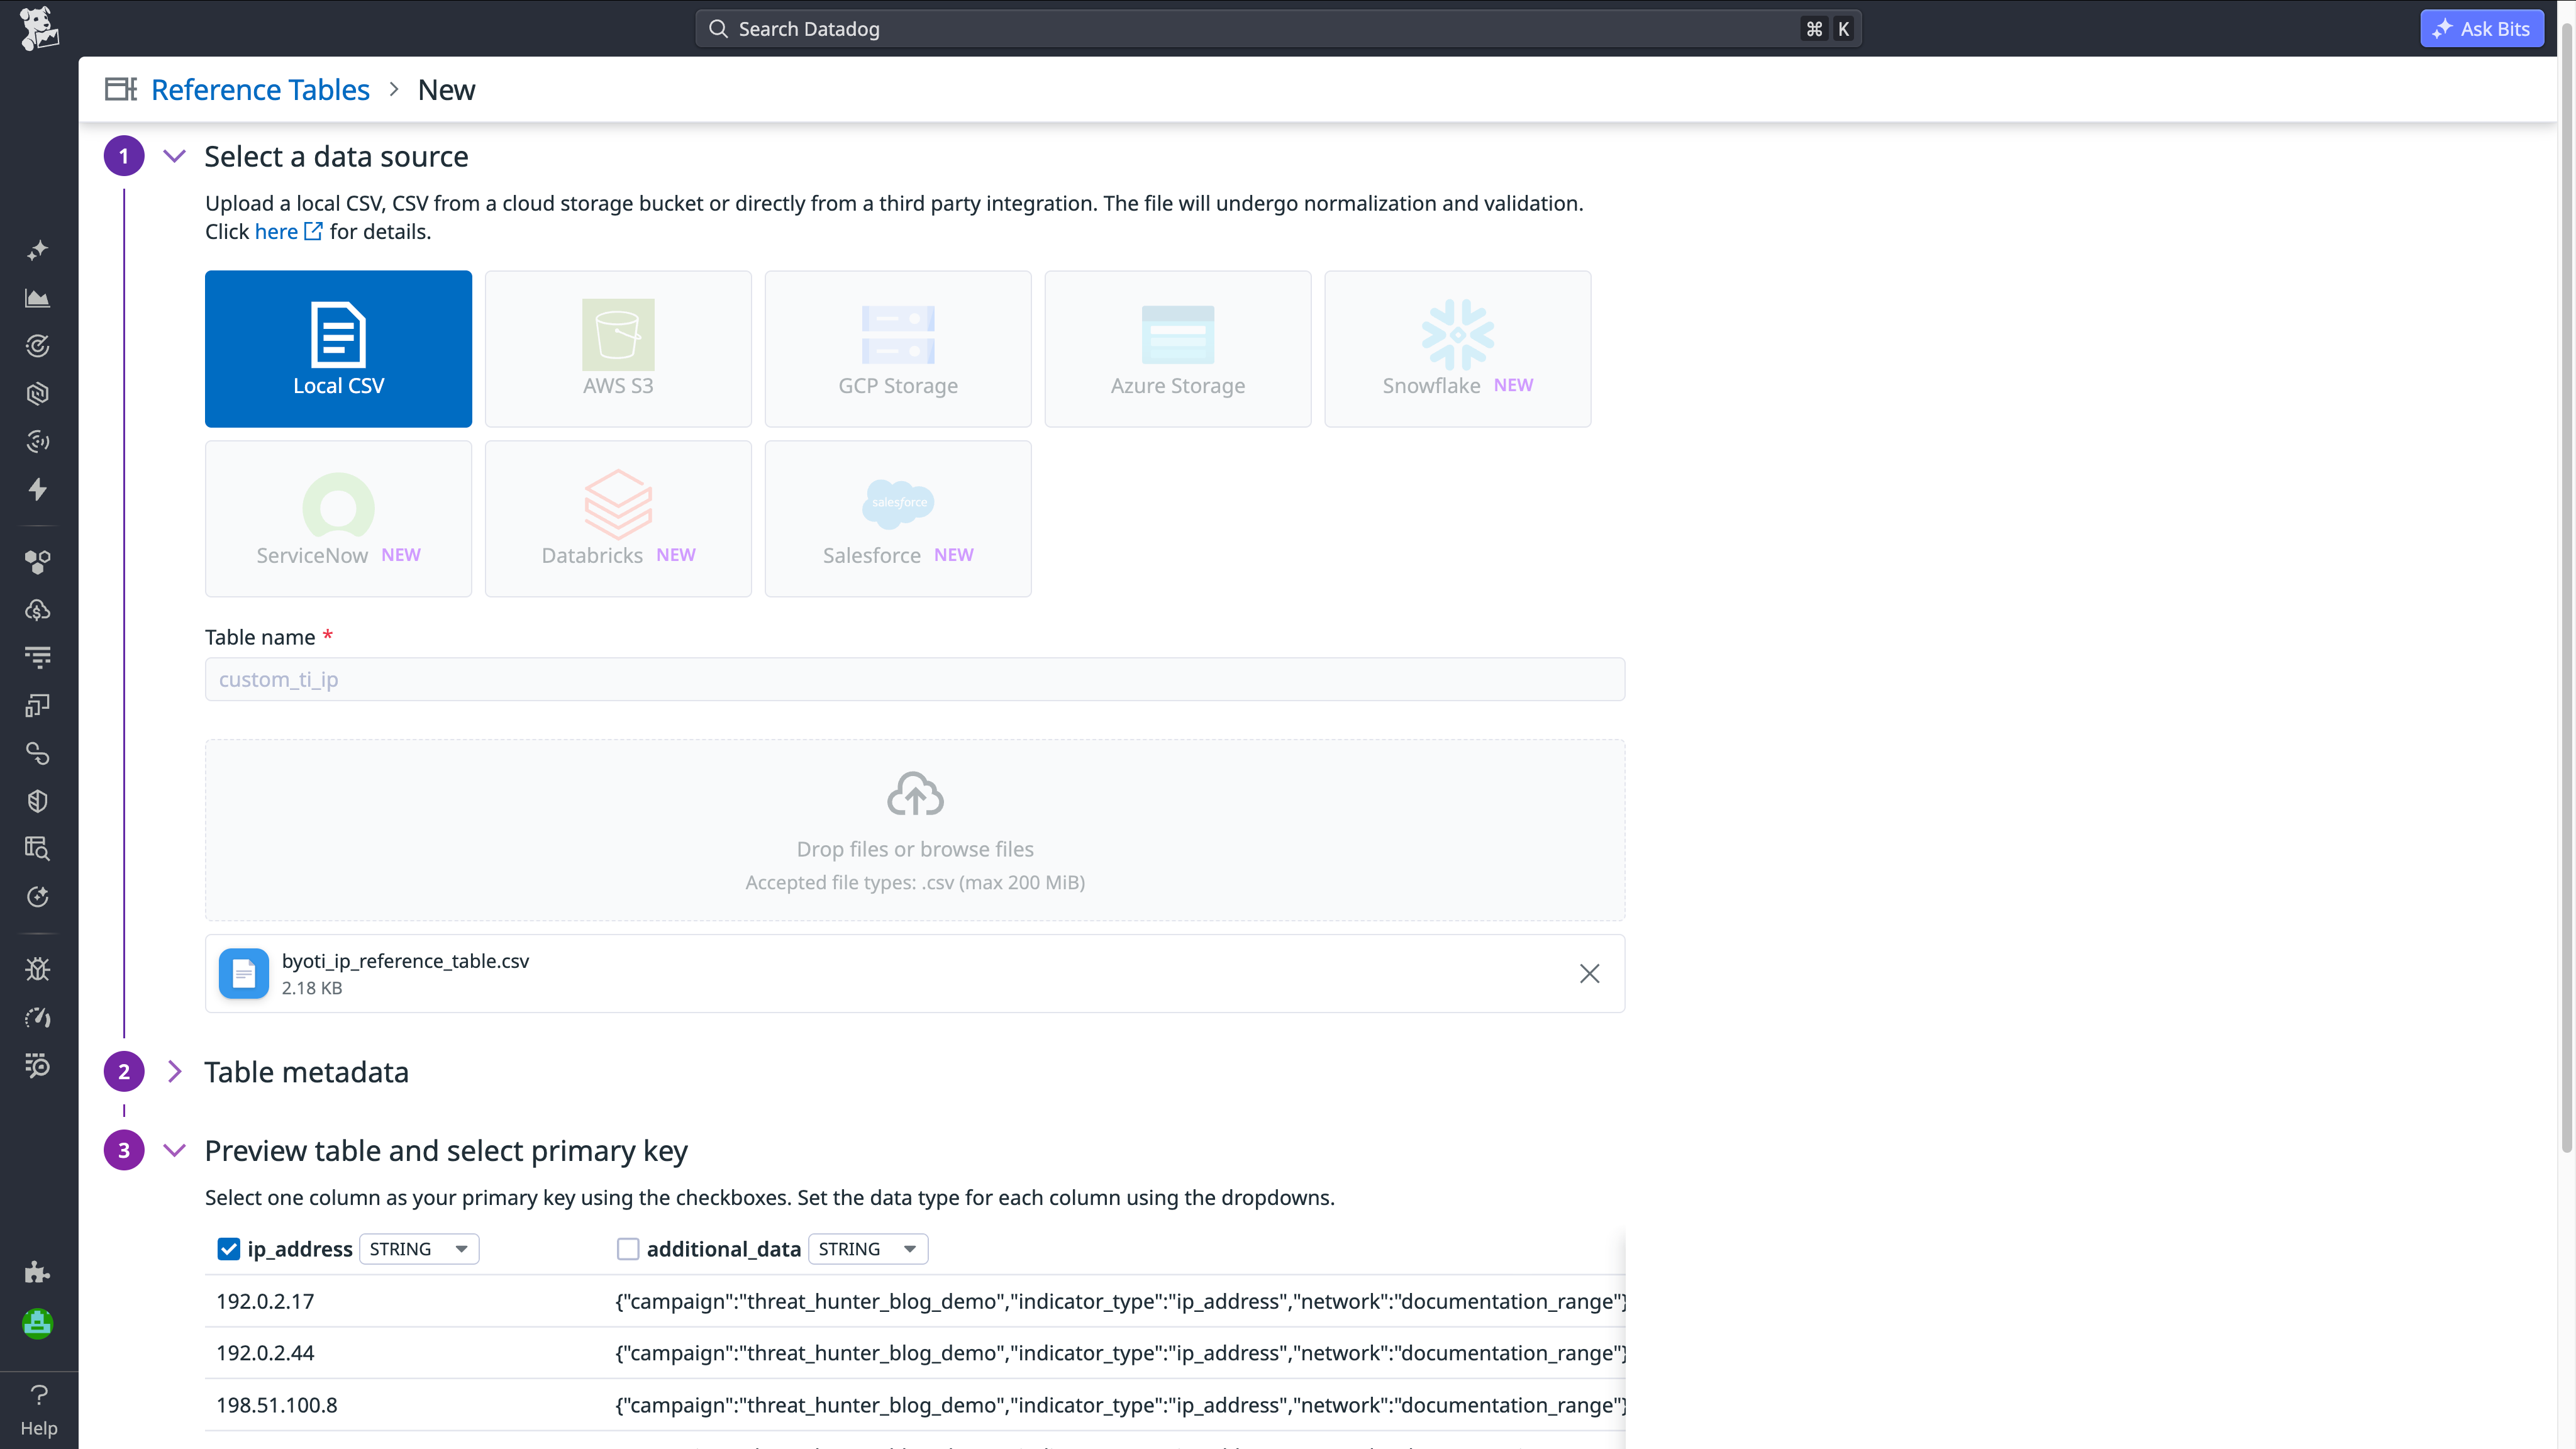Open the target-with-arrow sidebar icon
2576x1449 pixels.
[x=38, y=346]
